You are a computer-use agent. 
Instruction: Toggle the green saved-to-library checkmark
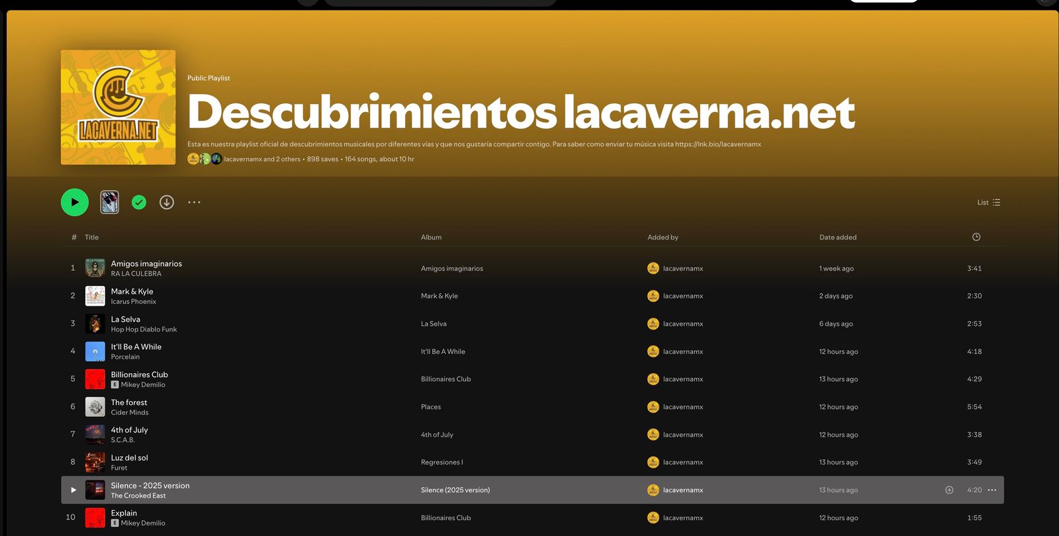(x=139, y=202)
